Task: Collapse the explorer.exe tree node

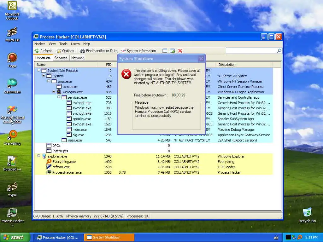Action: [38, 156]
